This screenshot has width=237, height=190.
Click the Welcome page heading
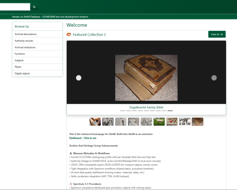click(77, 25)
